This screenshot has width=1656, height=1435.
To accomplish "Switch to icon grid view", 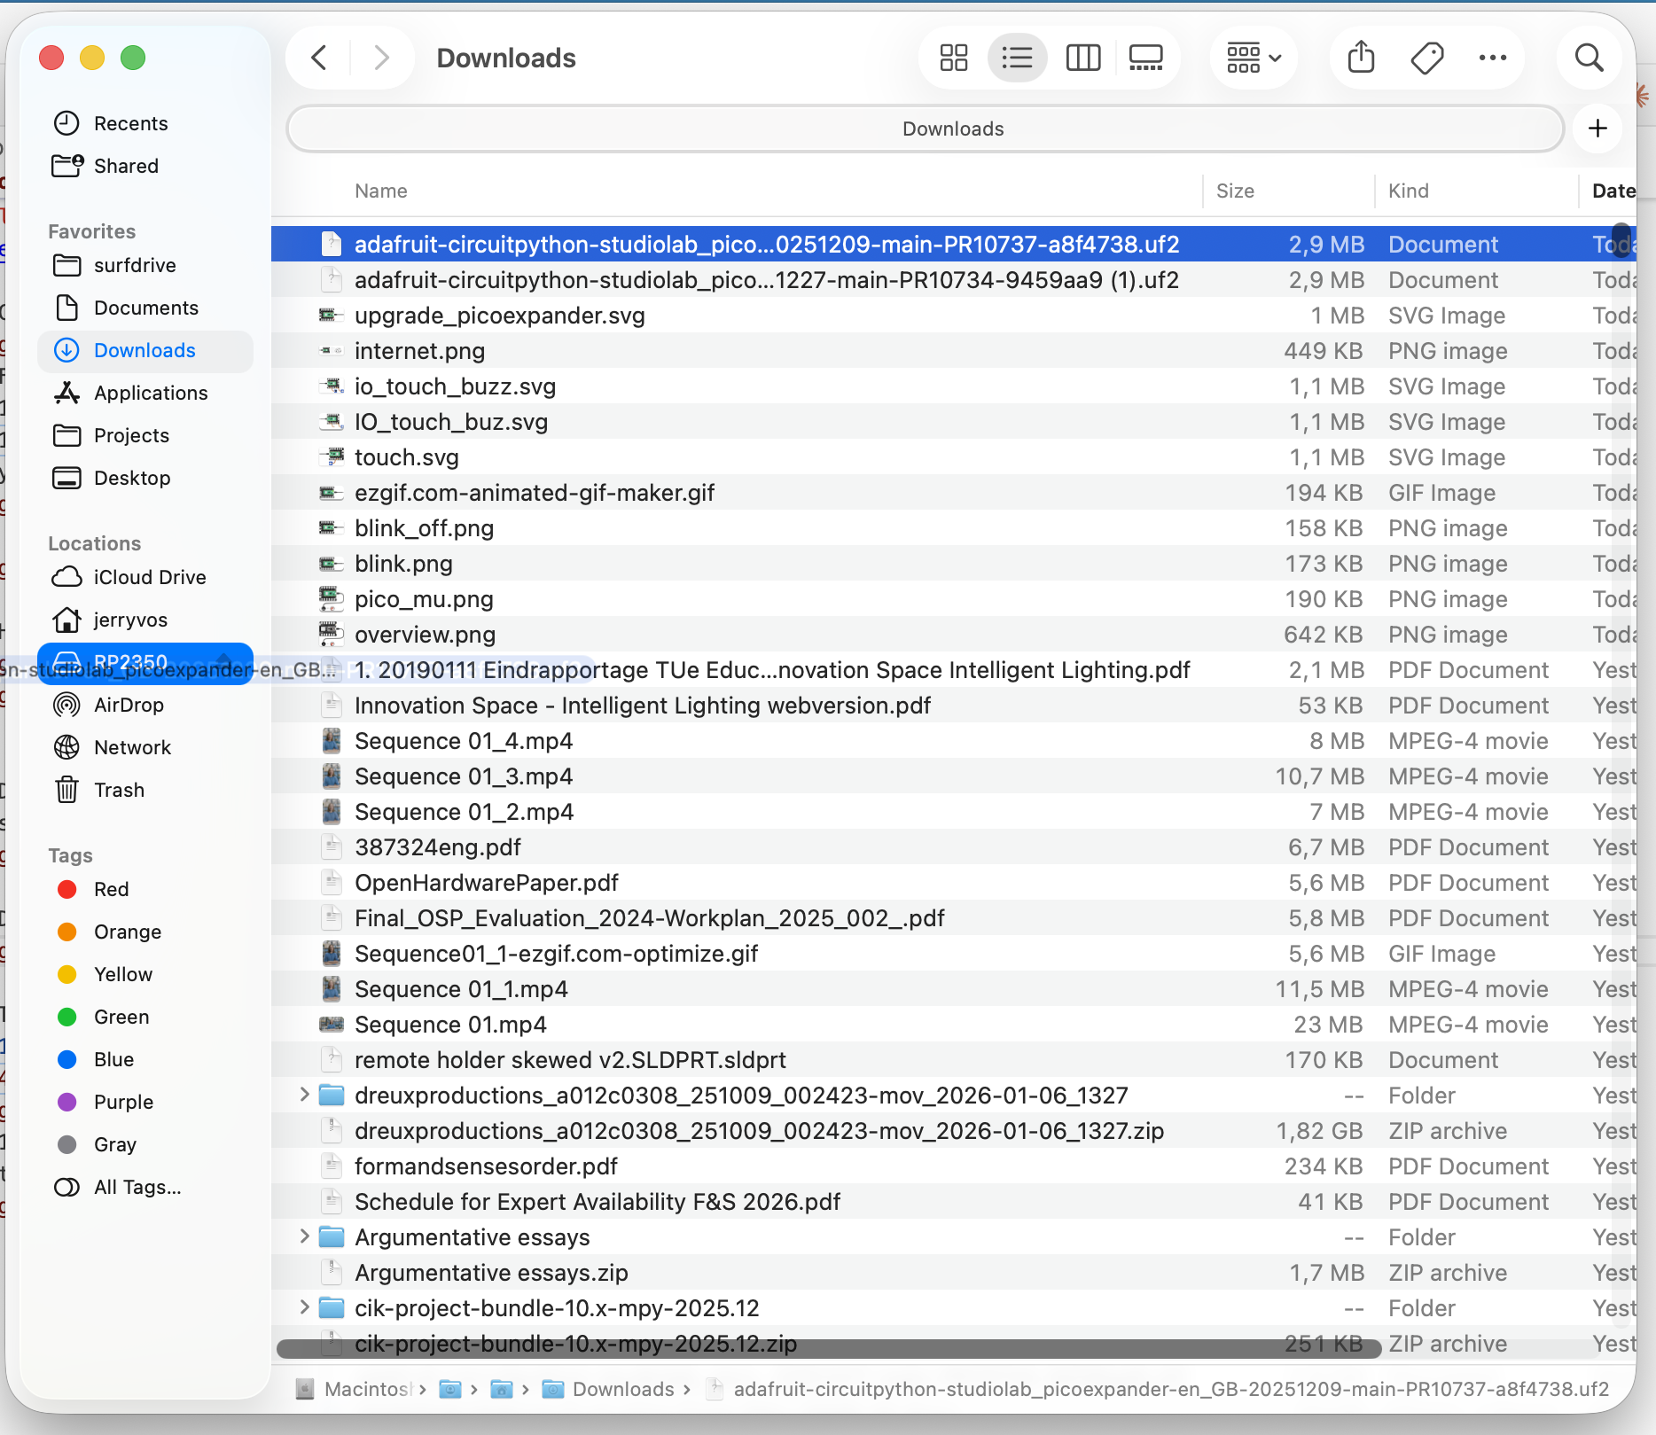I will 953,58.
